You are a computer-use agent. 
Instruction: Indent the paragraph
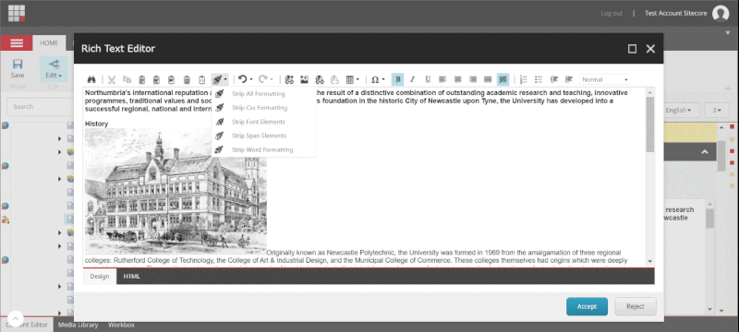pos(553,79)
